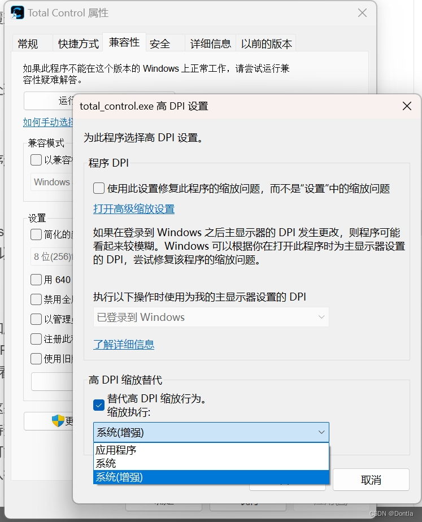
Task: Enable the program DPI scaling fix checkbox
Action: click(99, 189)
